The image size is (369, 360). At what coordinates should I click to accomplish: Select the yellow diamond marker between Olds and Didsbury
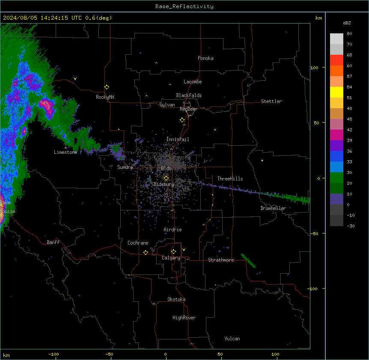166,178
